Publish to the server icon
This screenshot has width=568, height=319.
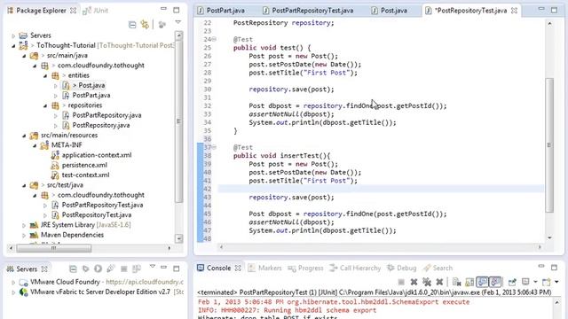tap(137, 268)
